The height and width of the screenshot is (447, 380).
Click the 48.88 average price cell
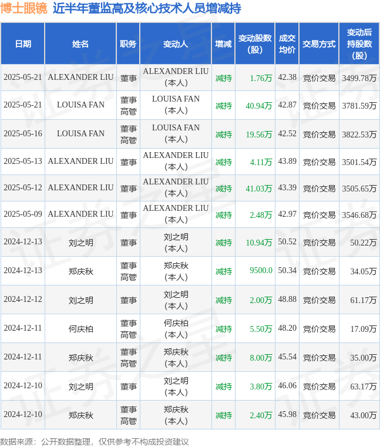click(x=287, y=300)
